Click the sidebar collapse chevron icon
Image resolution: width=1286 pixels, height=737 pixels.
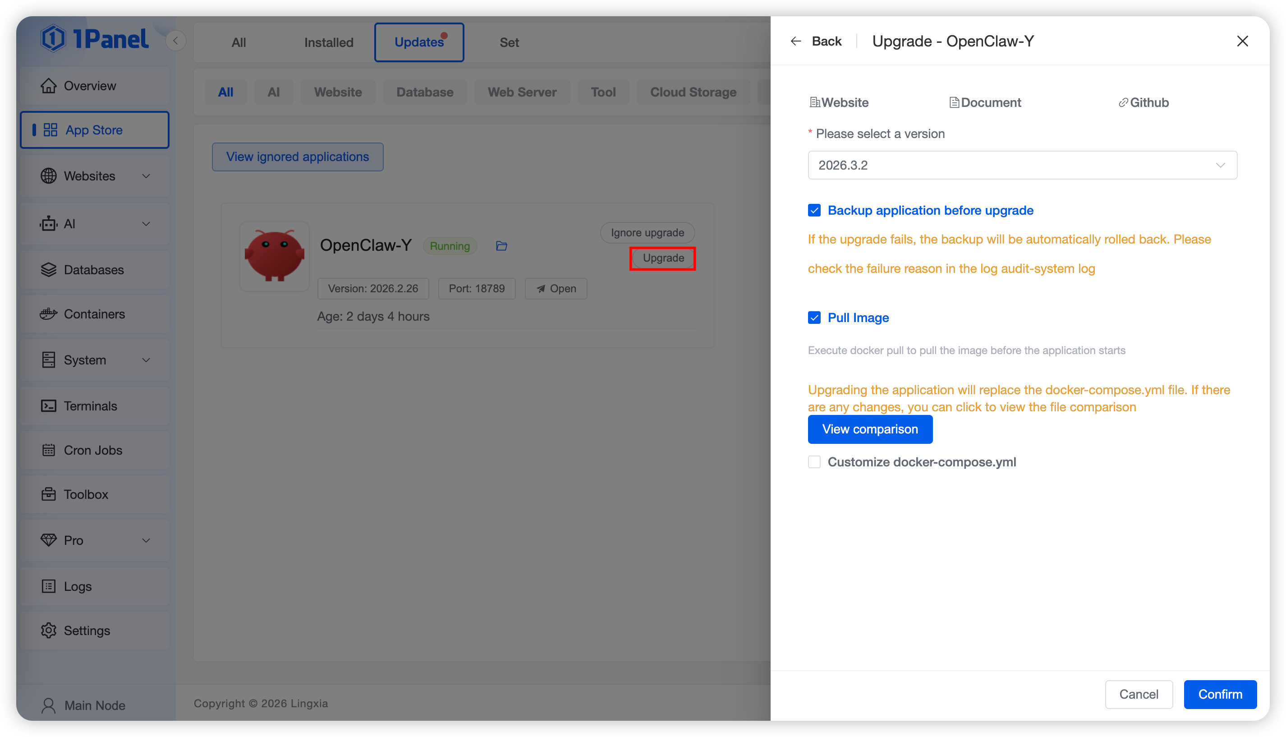coord(175,41)
